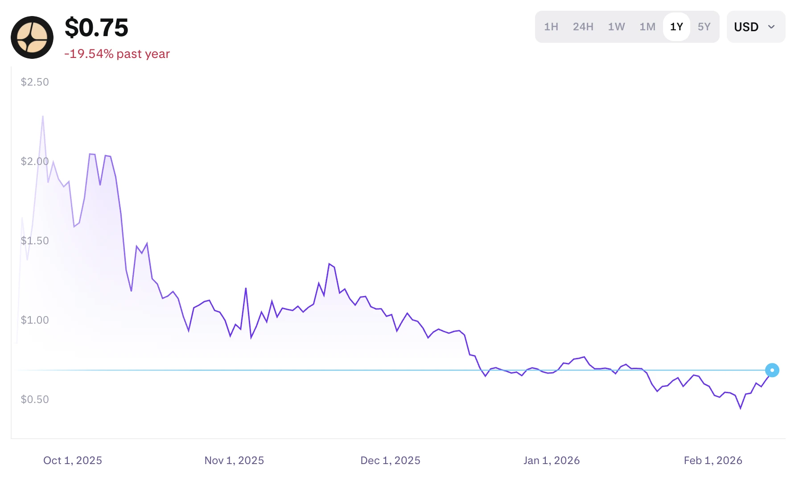This screenshot has height=485, width=799.
Task: Click the -19.54% past year text
Action: click(x=117, y=54)
